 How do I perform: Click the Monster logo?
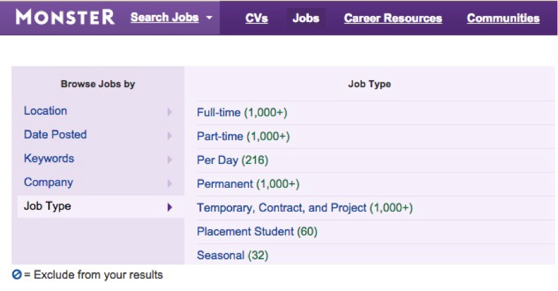[65, 17]
